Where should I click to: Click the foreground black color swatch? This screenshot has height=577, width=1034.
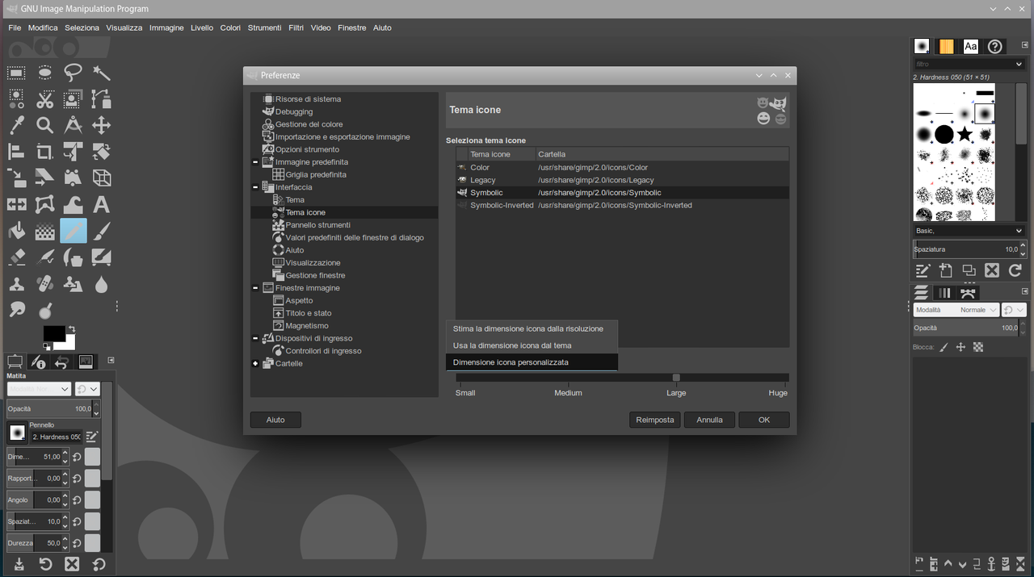pos(54,333)
